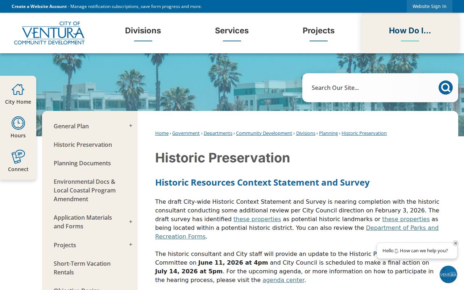Click the City Home house icon

coord(18,89)
